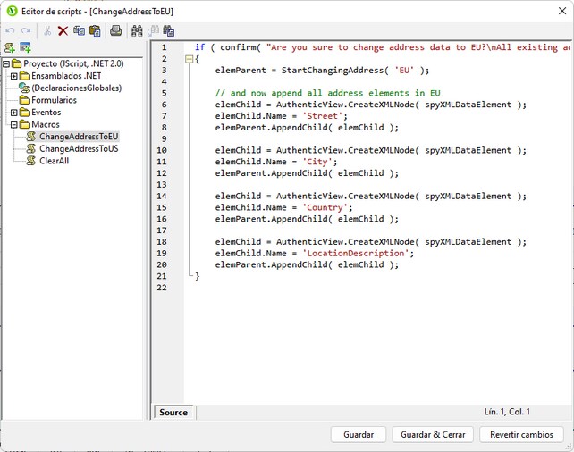The width and height of the screenshot is (574, 452).
Task: Collapse the Macros folder
Action: [x=14, y=125]
